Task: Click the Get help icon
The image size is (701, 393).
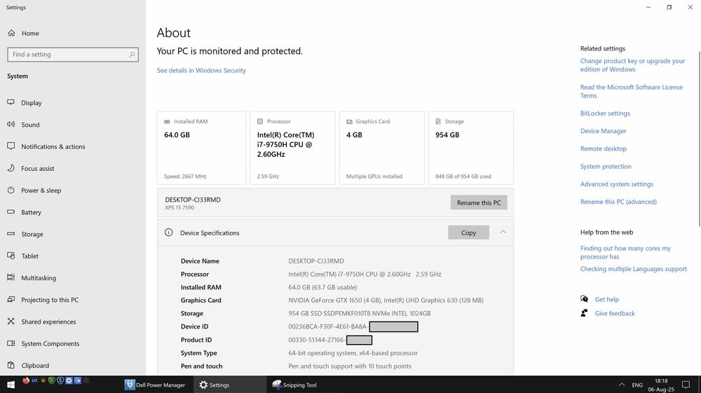Action: tap(585, 299)
